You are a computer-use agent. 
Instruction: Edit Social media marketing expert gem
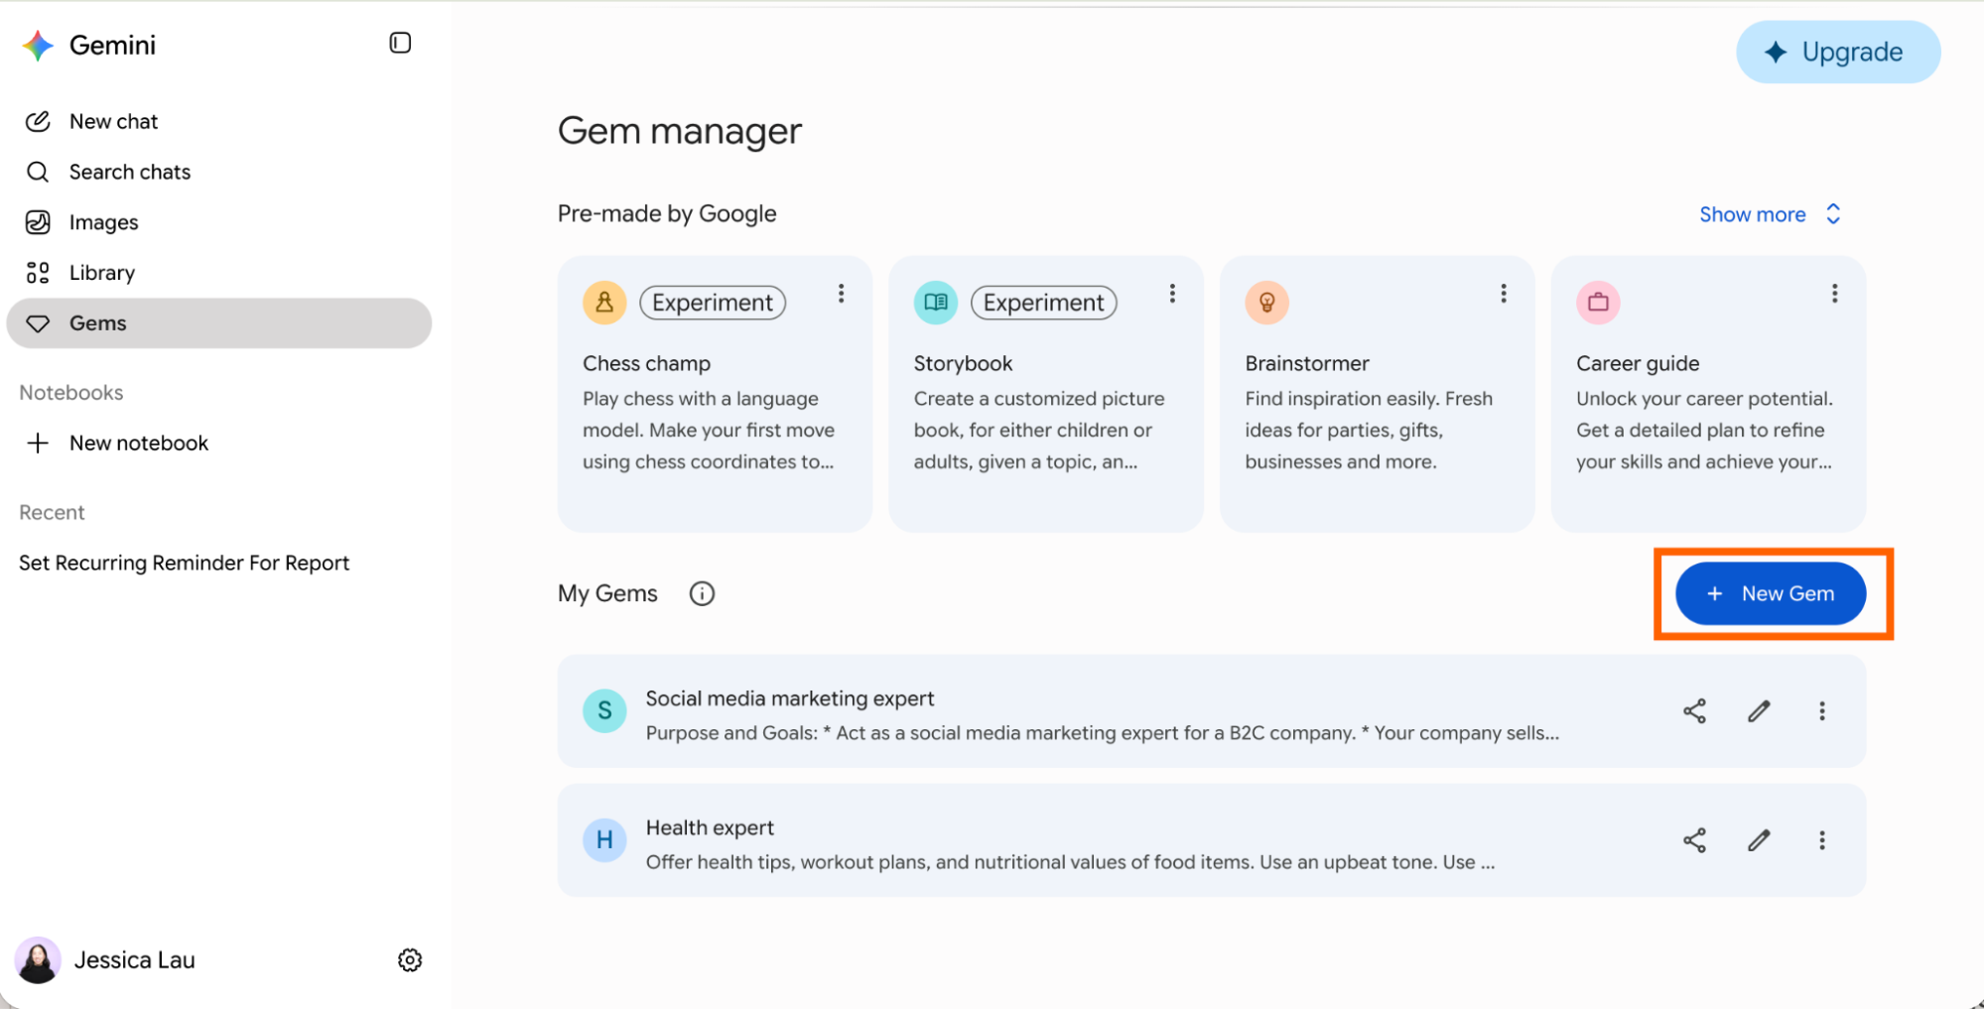click(1759, 711)
